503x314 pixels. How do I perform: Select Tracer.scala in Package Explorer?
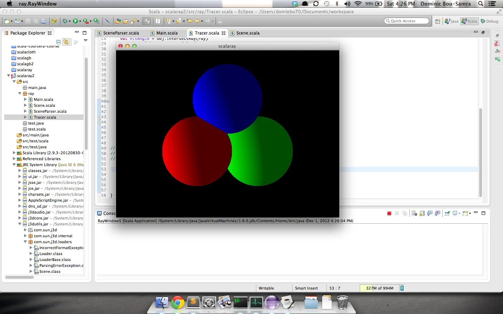pyautogui.click(x=45, y=117)
